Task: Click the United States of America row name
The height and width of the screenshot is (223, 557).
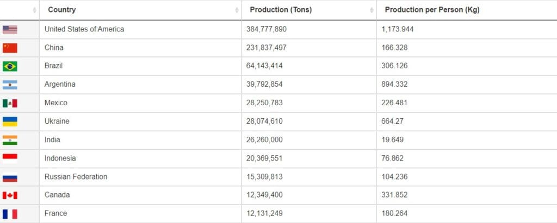Action: (84, 29)
